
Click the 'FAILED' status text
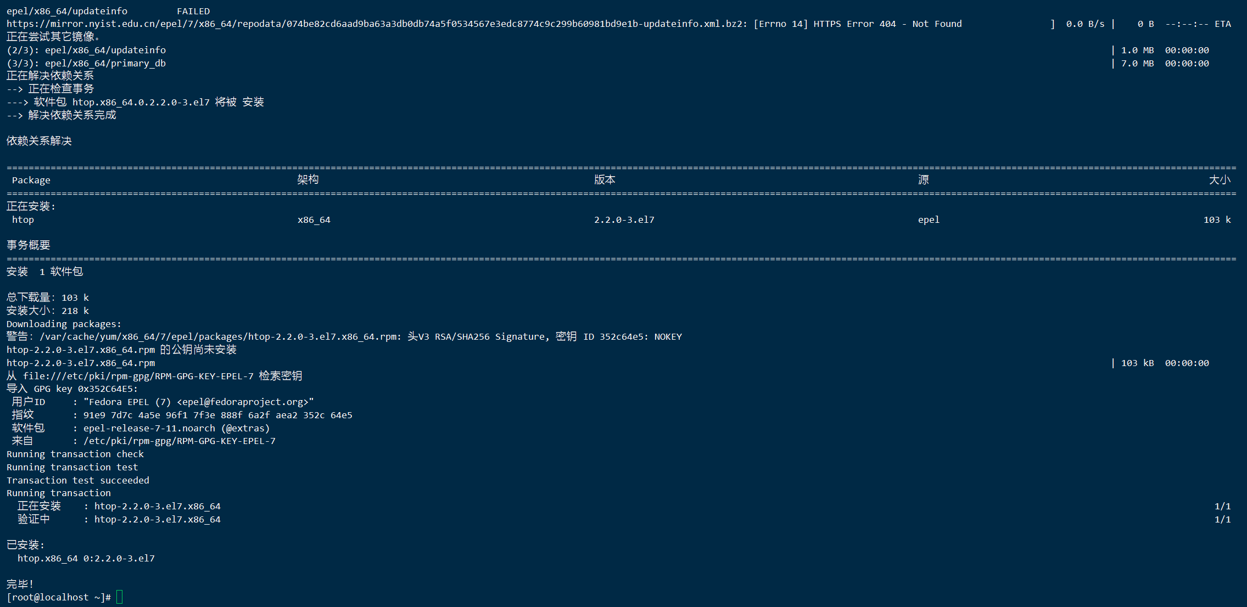pyautogui.click(x=193, y=11)
